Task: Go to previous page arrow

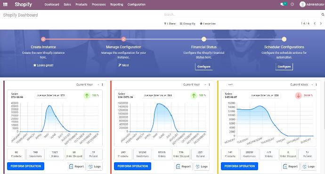Action: (x=315, y=24)
